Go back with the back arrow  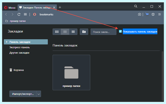coord(6,14)
